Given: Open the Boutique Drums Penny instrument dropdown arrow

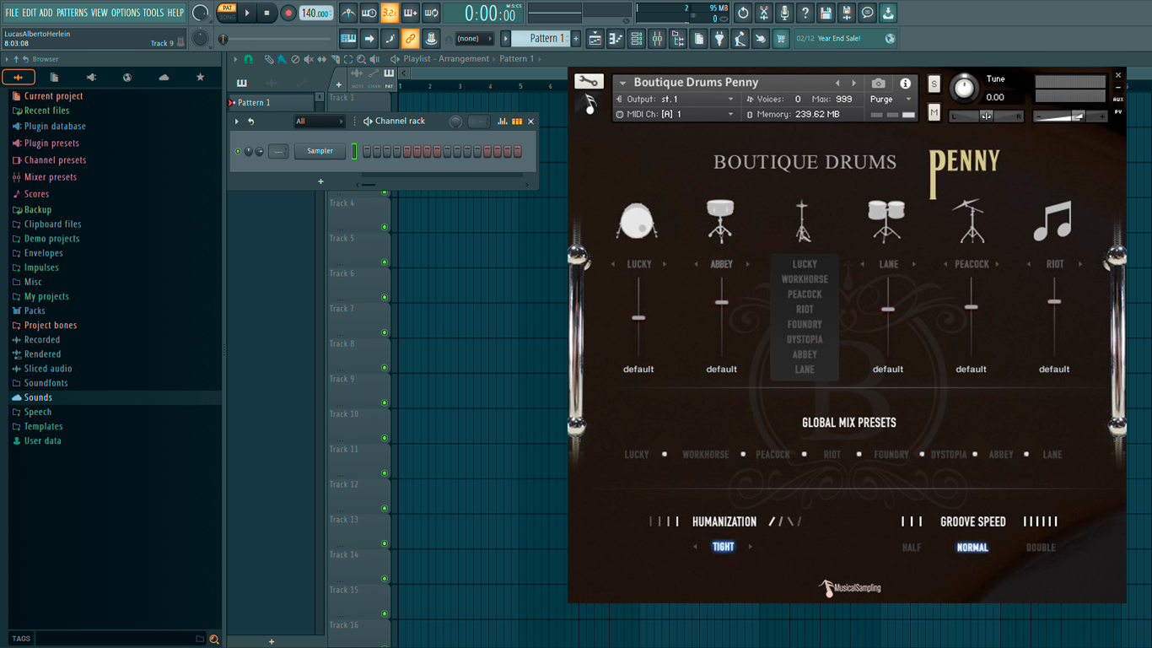Looking at the screenshot, I should pyautogui.click(x=622, y=83).
